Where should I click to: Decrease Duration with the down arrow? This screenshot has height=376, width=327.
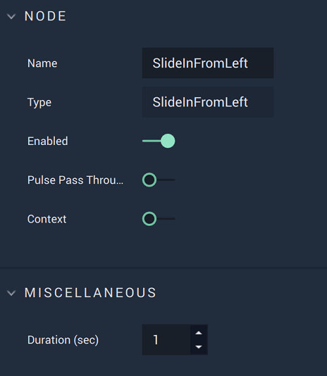tap(199, 347)
